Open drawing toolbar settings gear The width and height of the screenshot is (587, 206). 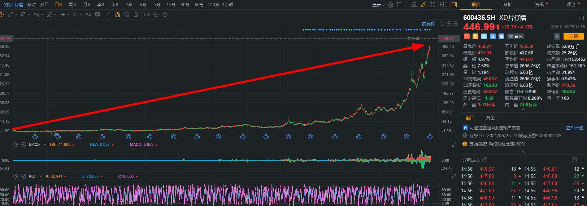click(x=165, y=14)
